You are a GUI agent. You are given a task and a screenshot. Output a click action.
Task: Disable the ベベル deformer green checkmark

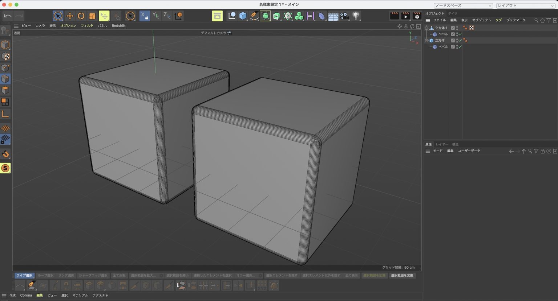[x=460, y=34]
